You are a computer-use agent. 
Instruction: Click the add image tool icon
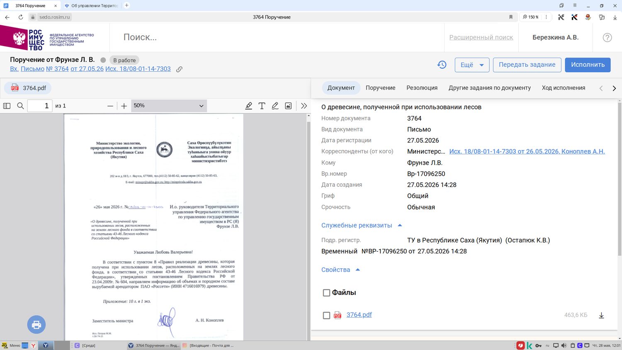(288, 106)
